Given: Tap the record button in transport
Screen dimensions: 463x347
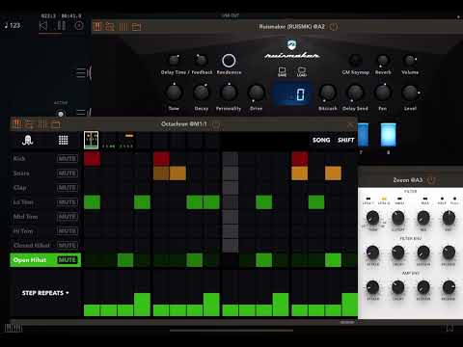Looking at the screenshot, I should [x=79, y=25].
